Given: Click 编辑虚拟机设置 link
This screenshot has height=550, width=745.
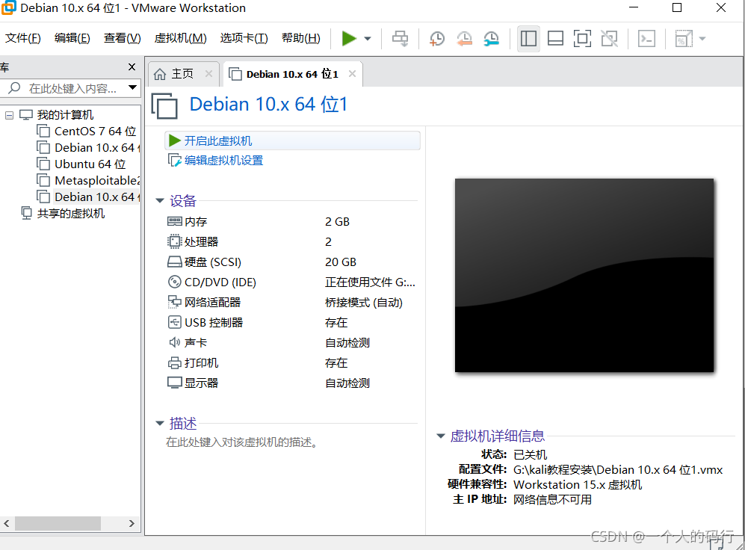Looking at the screenshot, I should click(x=223, y=161).
